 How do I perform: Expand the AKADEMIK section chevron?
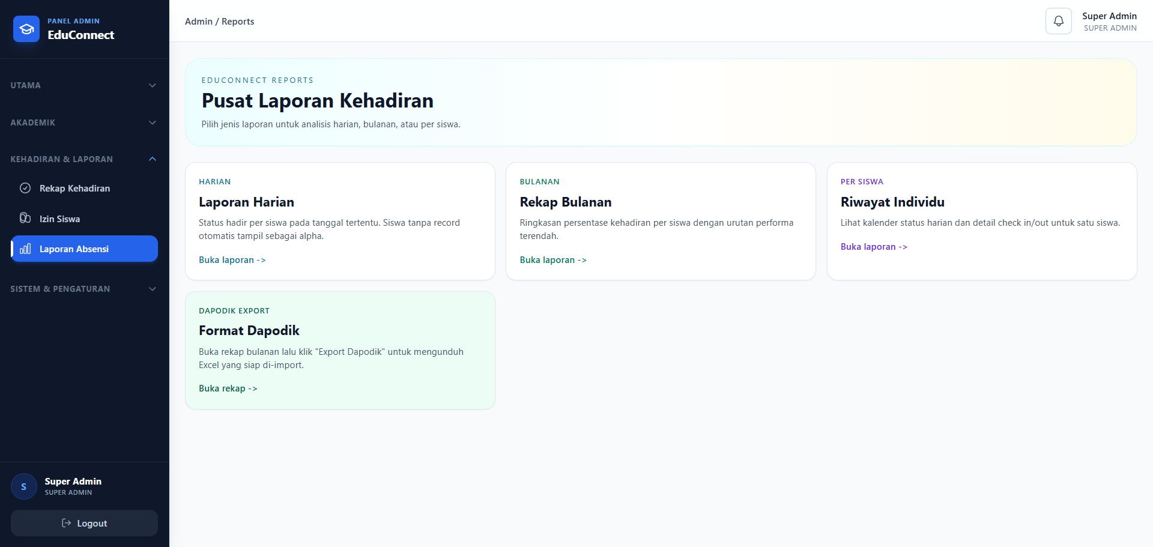point(153,122)
